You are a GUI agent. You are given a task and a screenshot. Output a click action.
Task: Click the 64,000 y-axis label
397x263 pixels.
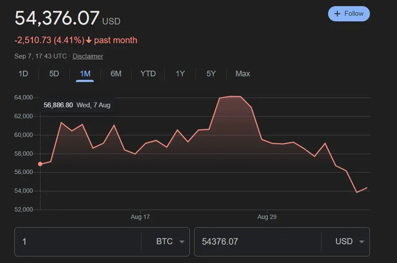[24, 97]
